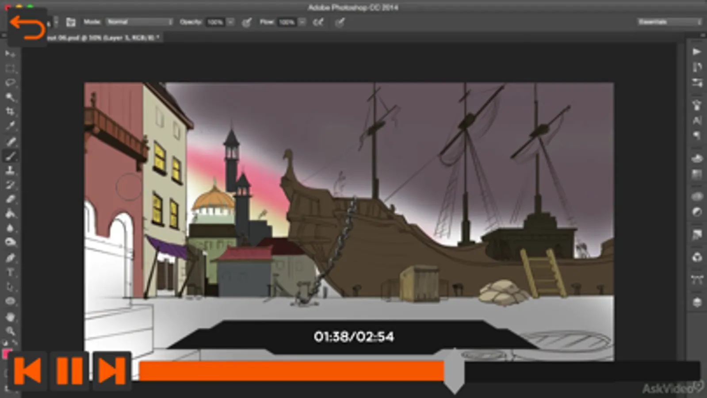707x398 pixels.
Task: Select the open .psd document tab
Action: [104, 38]
